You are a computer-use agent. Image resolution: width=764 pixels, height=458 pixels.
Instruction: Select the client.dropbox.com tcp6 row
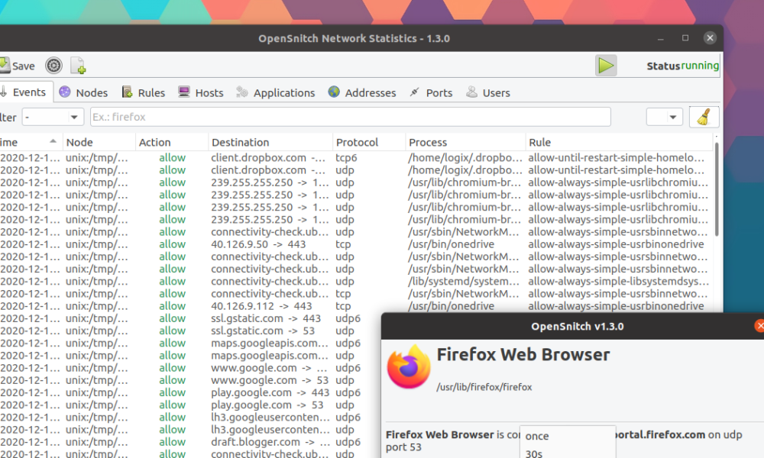(x=356, y=158)
